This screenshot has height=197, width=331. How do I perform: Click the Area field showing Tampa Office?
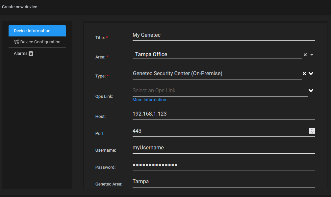pyautogui.click(x=217, y=55)
